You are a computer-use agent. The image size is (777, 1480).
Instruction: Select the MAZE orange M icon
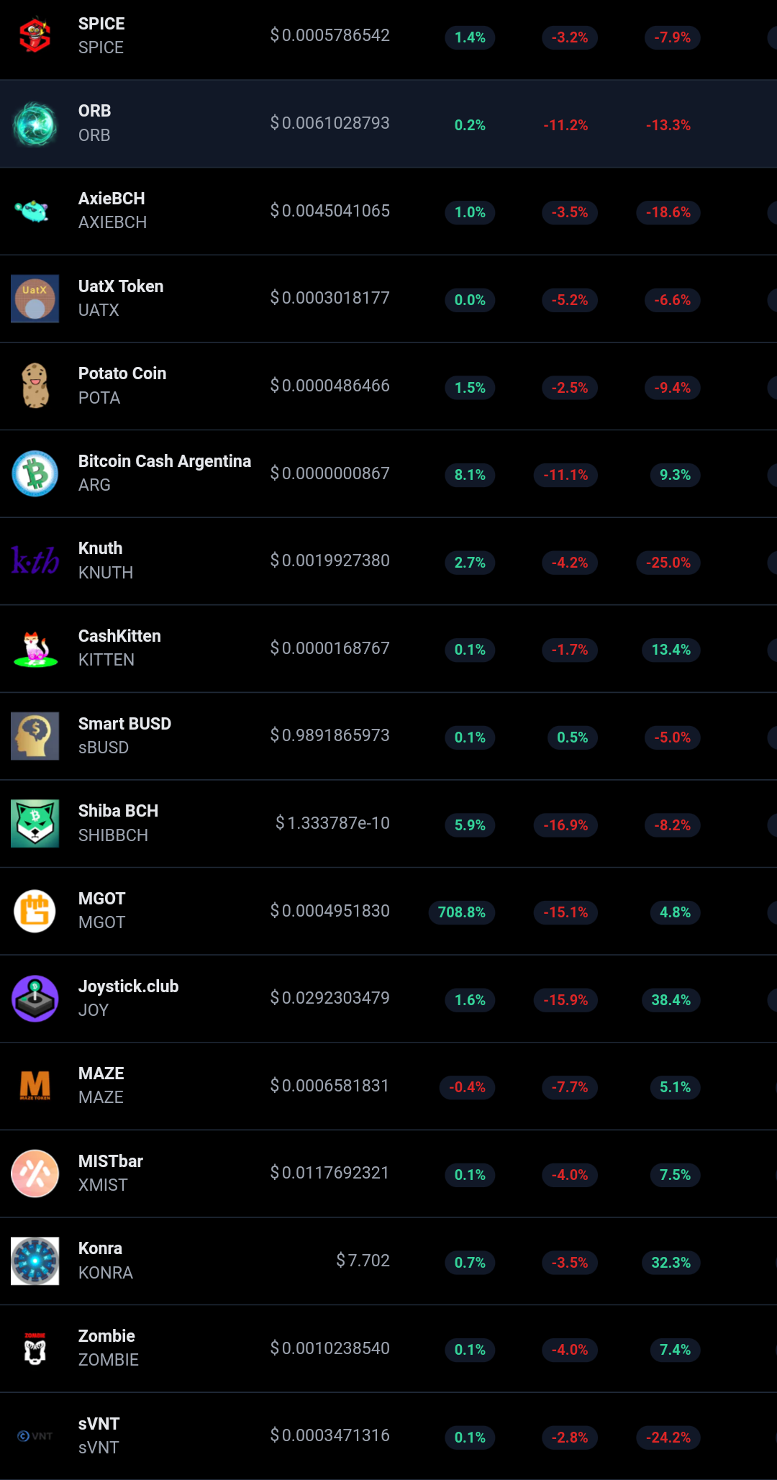pos(35,1086)
